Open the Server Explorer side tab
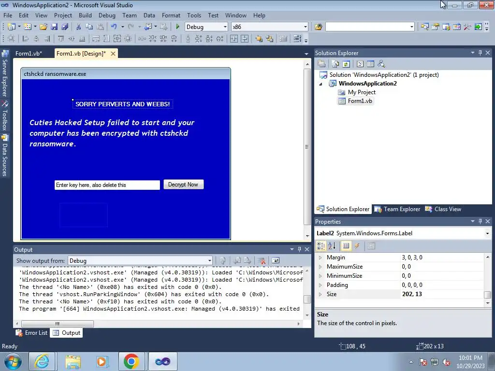Image resolution: width=495 pixels, height=371 pixels. 5,74
